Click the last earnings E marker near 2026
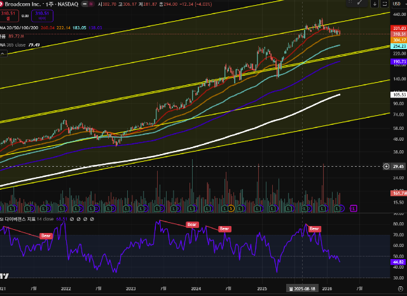 [337, 208]
